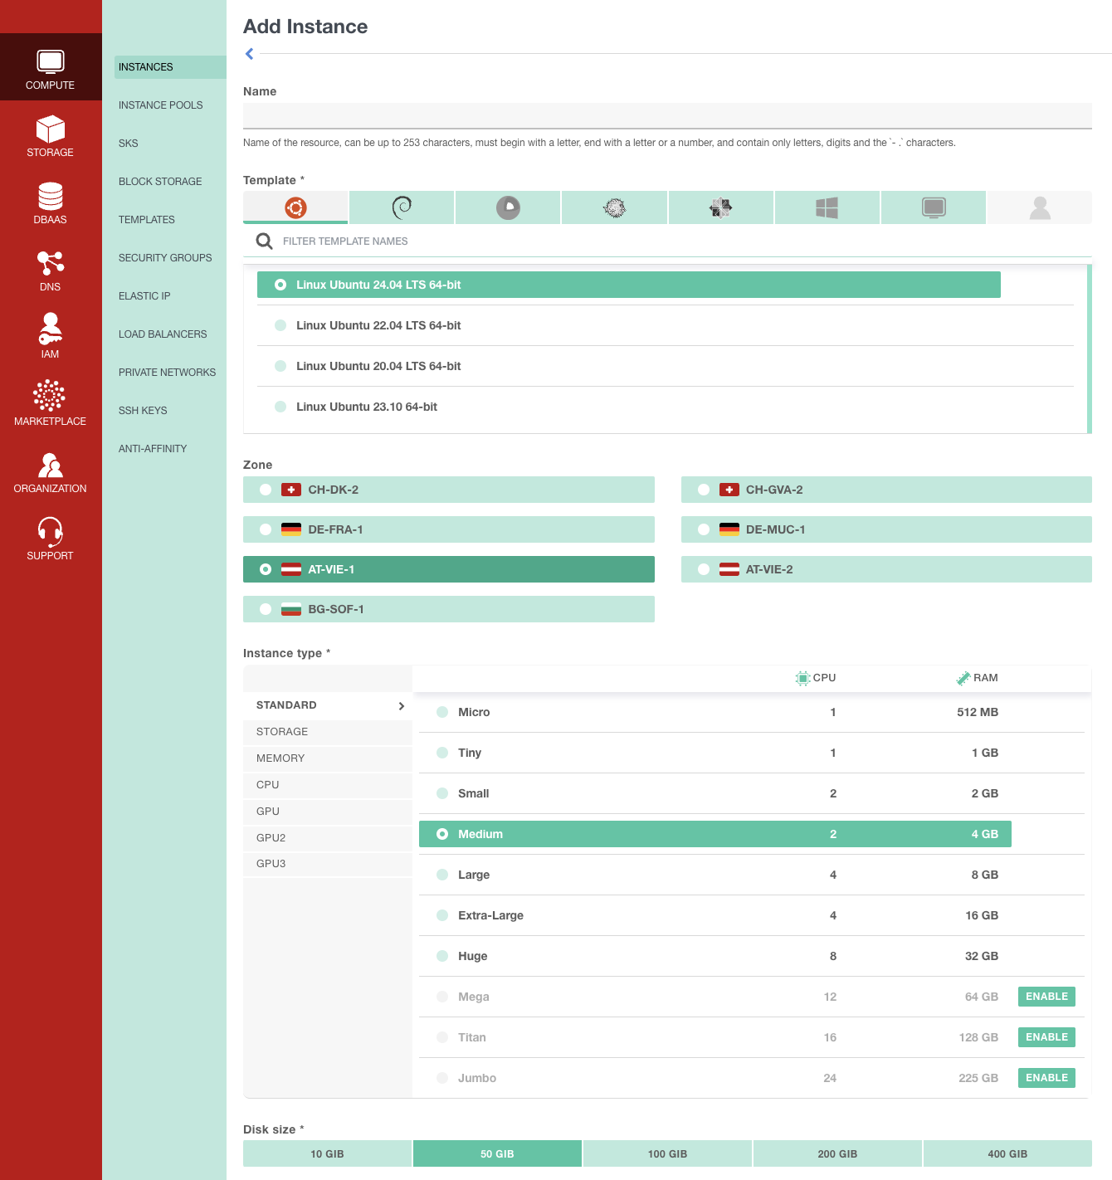This screenshot has width=1112, height=1180.
Task: Select the Debian template icon
Action: coord(402,207)
